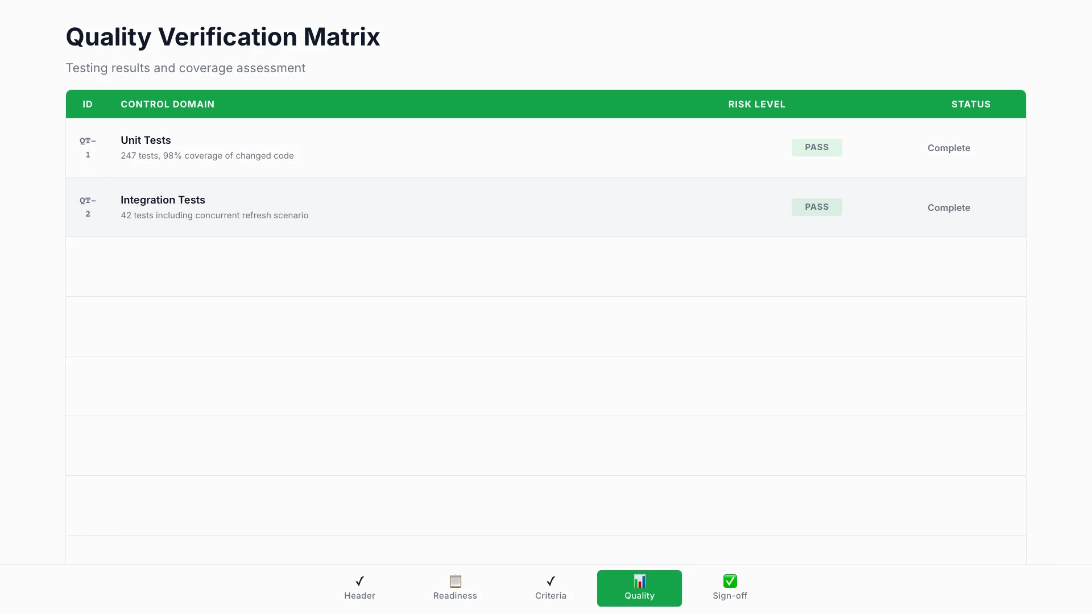The image size is (1092, 614).
Task: Go to the Criteria tab label
Action: point(551,596)
